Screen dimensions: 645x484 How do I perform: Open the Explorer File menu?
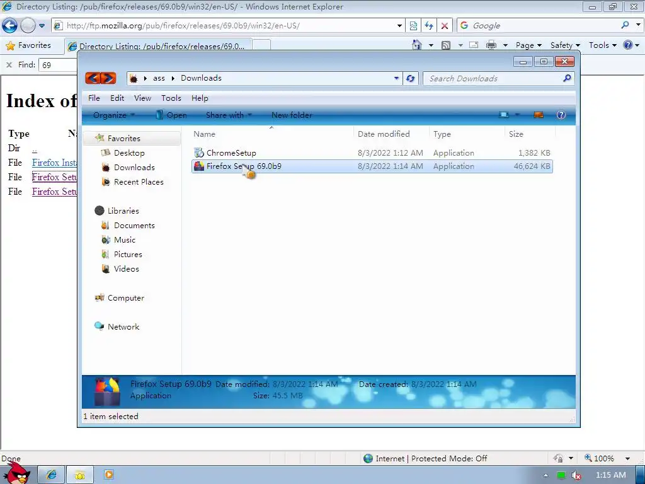point(94,98)
